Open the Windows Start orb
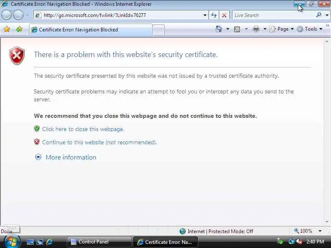 (x=12, y=242)
